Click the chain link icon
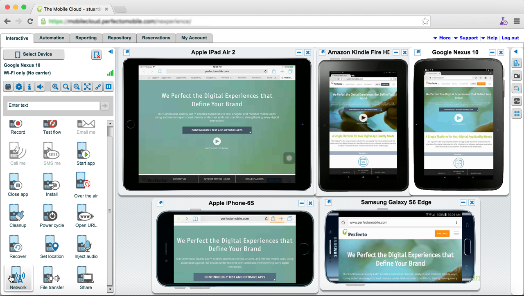524x296 pixels. click(x=98, y=87)
